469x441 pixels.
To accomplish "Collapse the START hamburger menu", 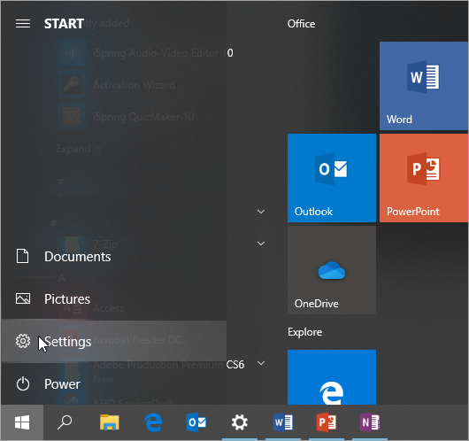I will [23, 23].
